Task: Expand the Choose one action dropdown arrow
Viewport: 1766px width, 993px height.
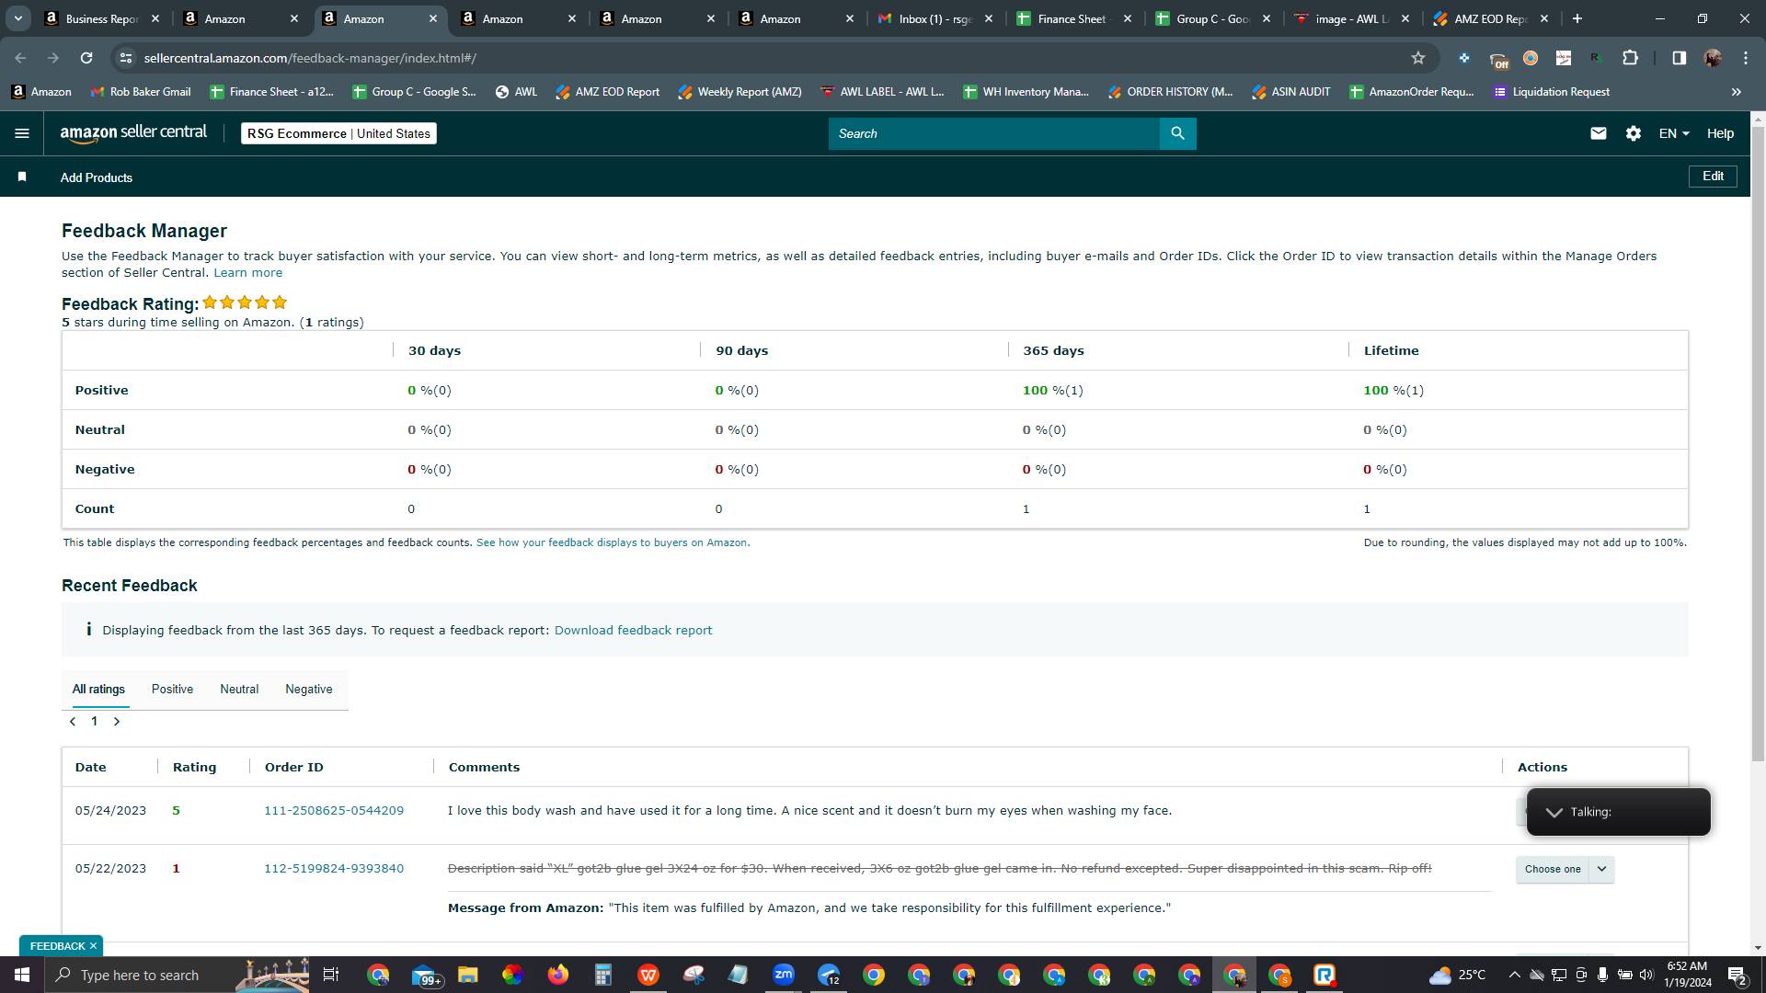Action: tap(1601, 869)
